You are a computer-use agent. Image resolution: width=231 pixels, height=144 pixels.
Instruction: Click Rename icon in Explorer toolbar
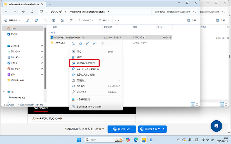click(54, 20)
